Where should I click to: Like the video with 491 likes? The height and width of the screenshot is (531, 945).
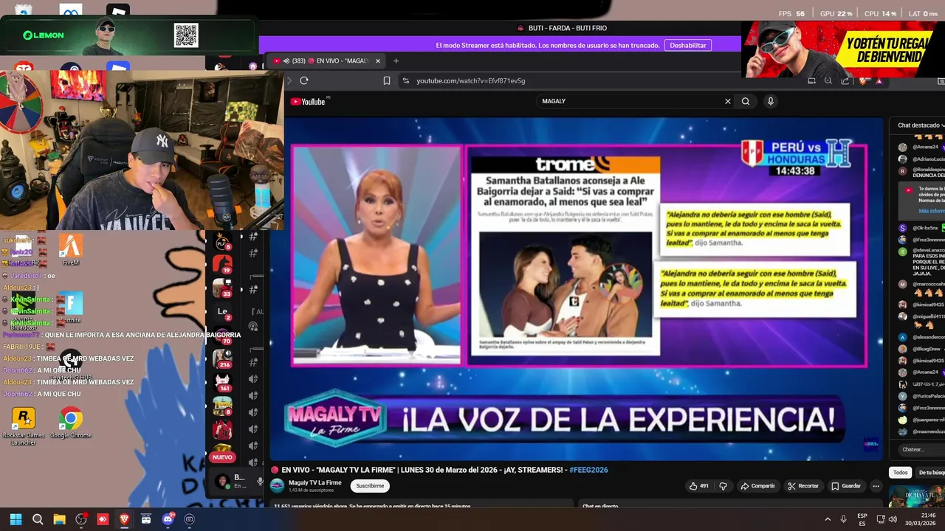[698, 486]
